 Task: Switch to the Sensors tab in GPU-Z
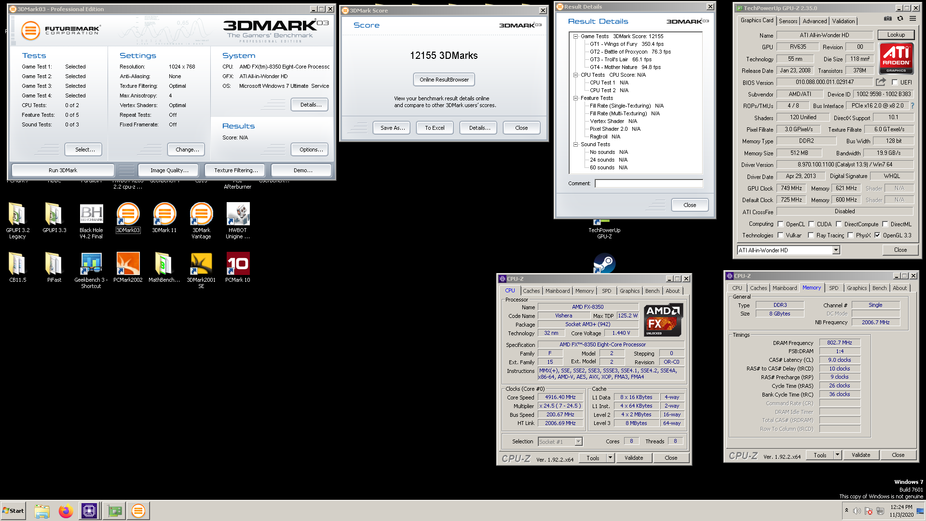(788, 21)
